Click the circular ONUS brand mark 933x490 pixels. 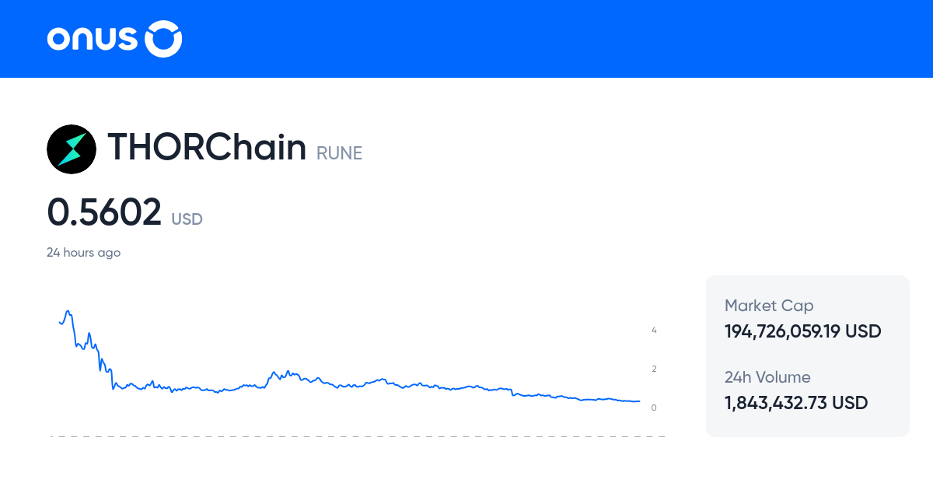pyautogui.click(x=162, y=38)
